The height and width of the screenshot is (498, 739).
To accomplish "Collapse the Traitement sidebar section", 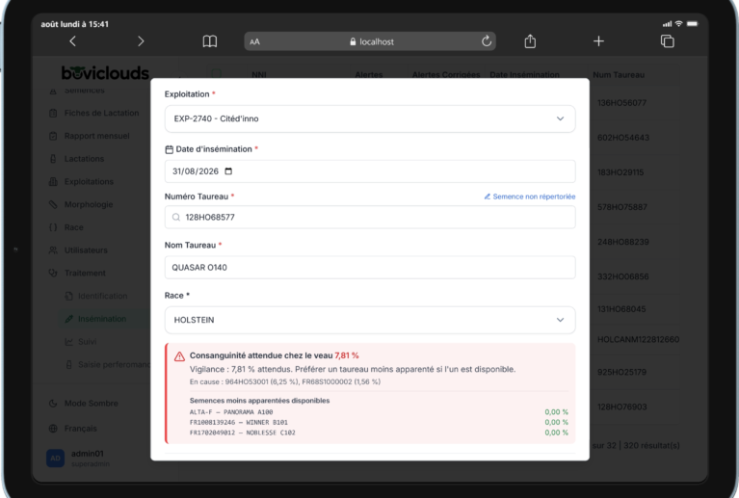I will pos(78,273).
